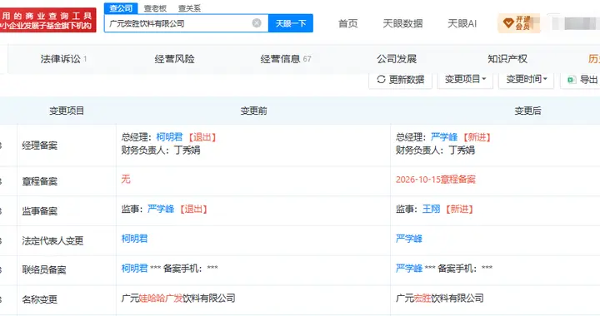Open 王翔 link in 监事备案 row

click(431, 209)
